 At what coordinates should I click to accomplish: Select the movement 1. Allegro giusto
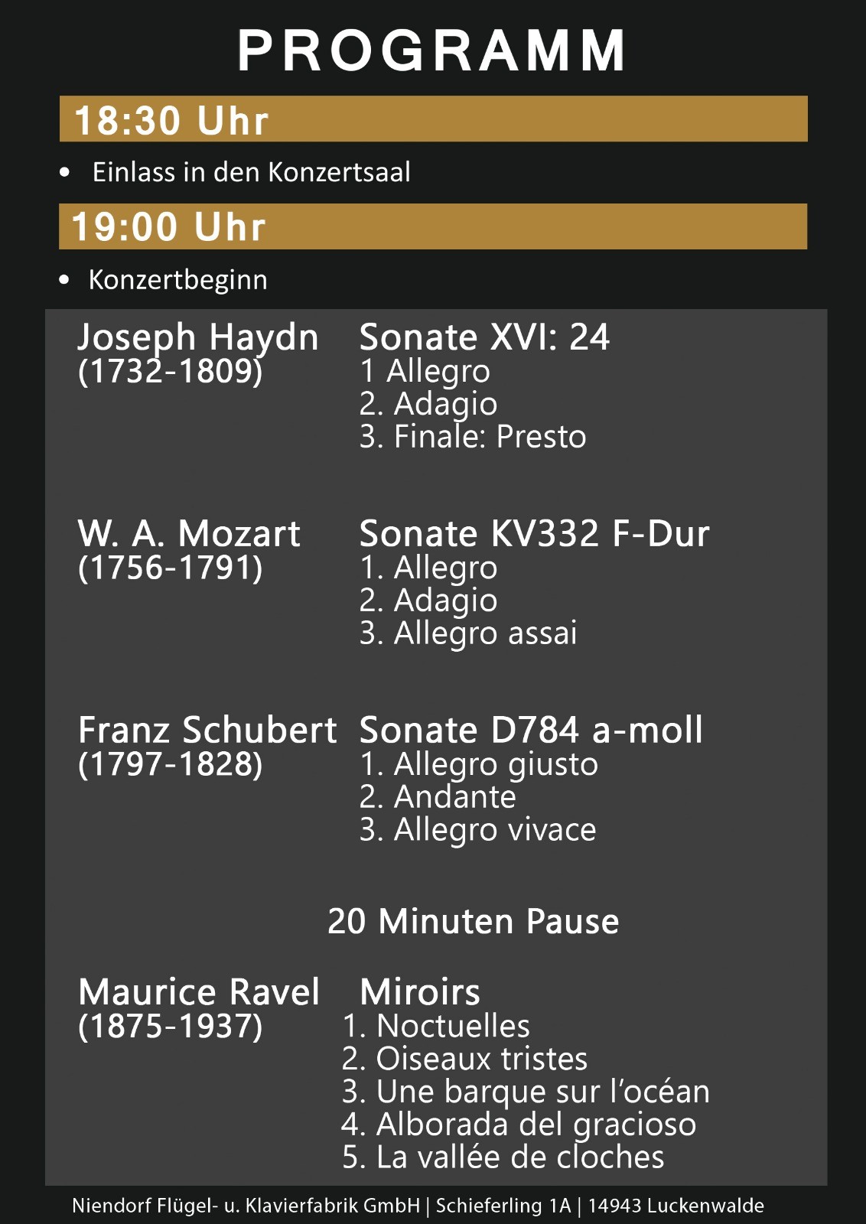[479, 764]
